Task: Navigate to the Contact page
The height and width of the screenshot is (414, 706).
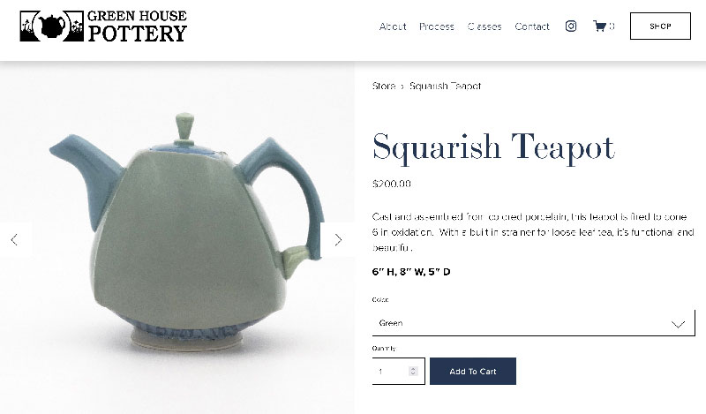Action: (532, 26)
